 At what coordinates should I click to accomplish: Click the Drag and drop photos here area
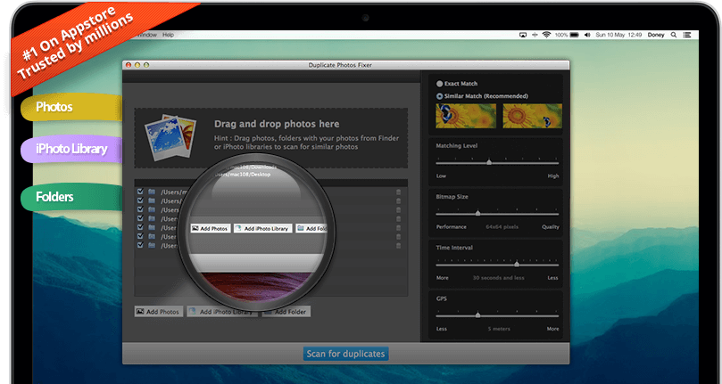tap(270, 138)
